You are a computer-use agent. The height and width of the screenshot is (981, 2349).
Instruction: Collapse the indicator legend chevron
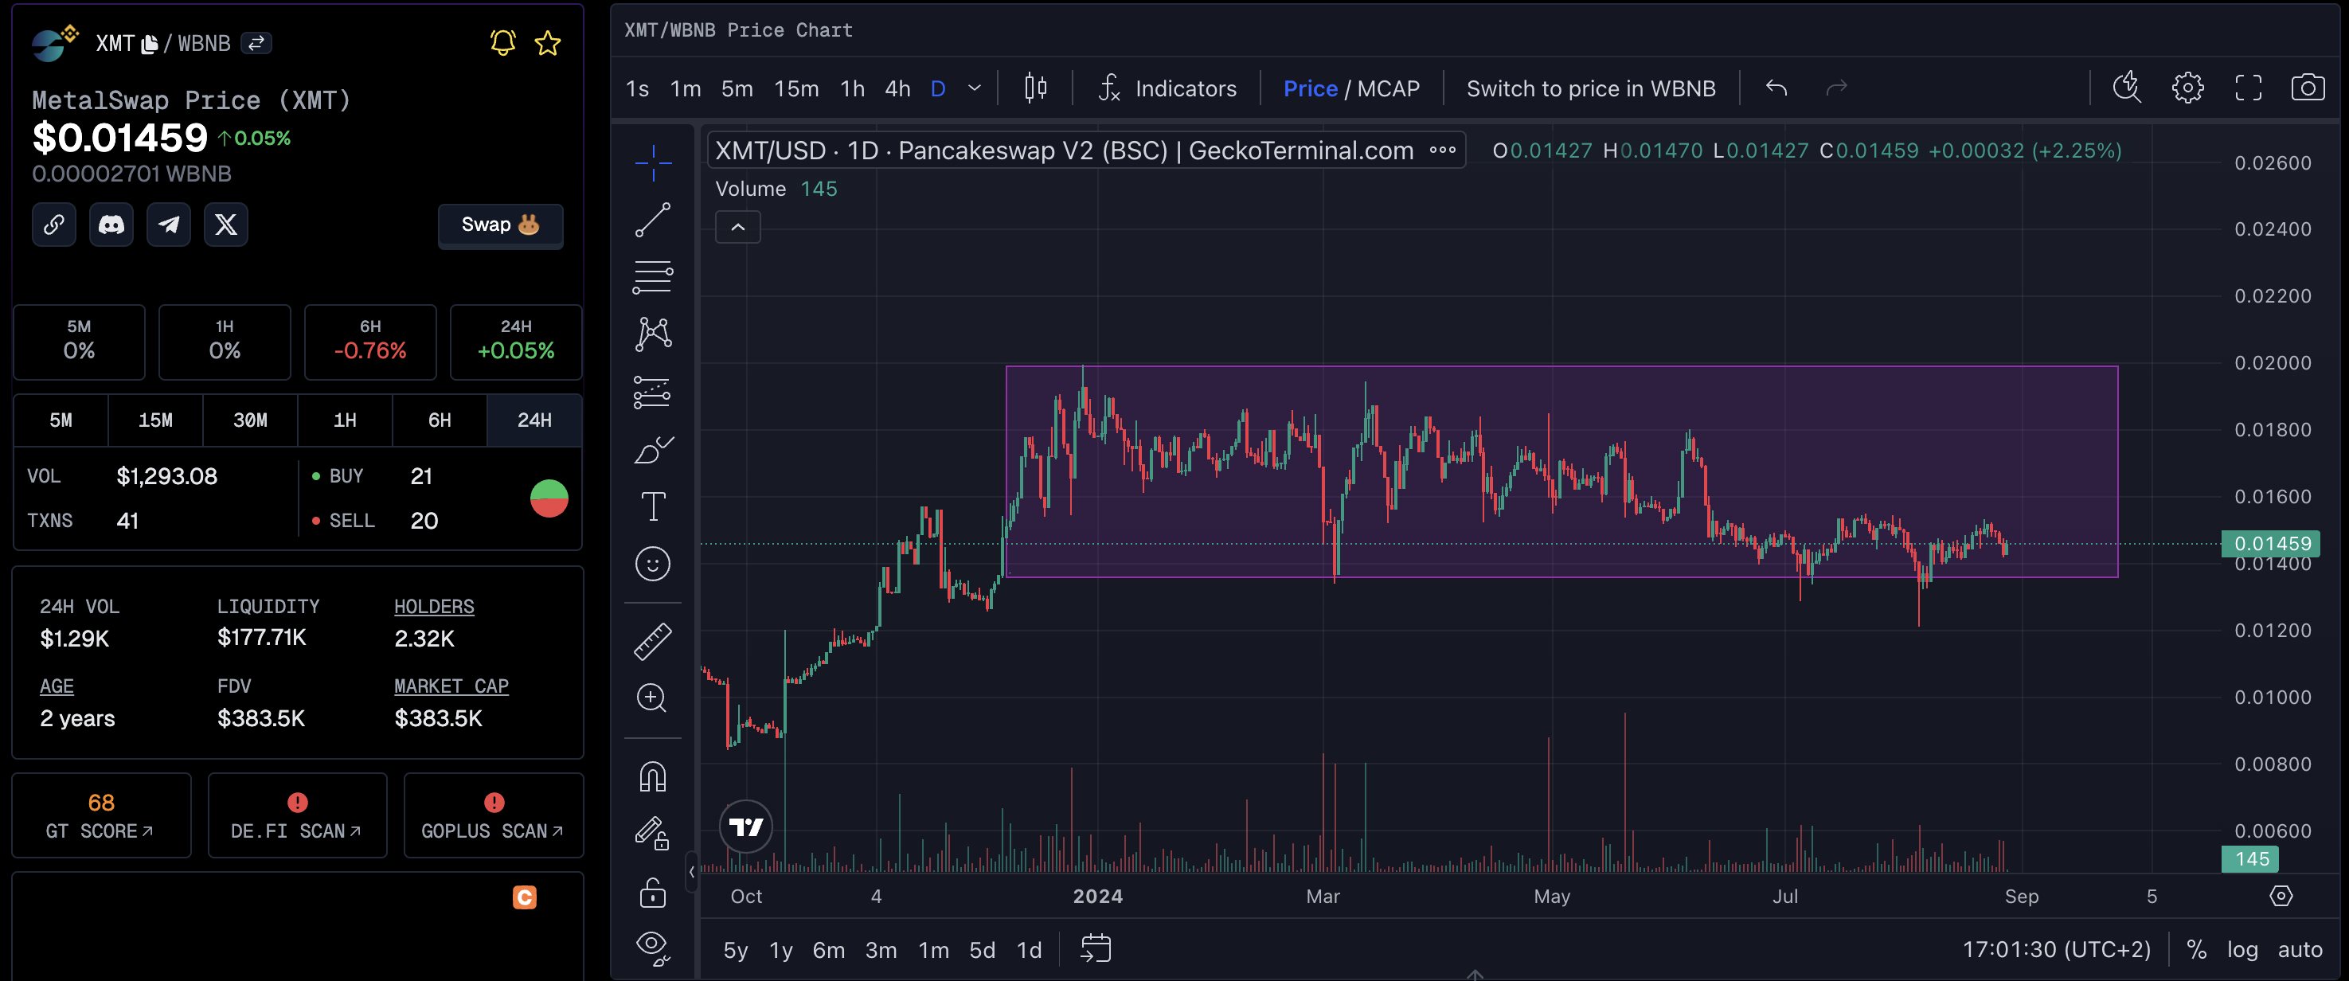pos(737,227)
